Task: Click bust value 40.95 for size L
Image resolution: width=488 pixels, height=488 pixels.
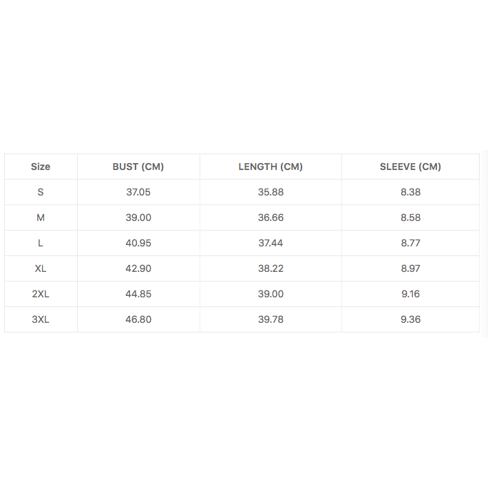Action: [138, 243]
